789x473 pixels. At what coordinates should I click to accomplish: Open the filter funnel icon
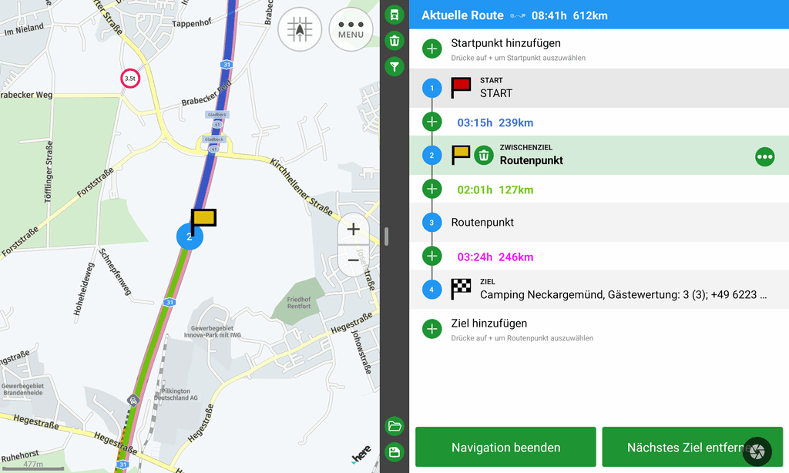point(394,66)
